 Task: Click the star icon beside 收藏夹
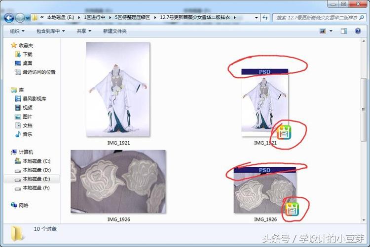coord(14,45)
